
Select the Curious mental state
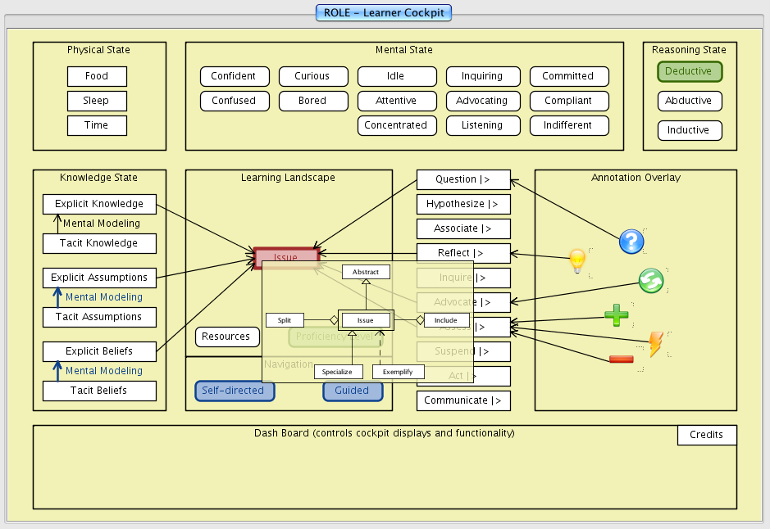point(312,76)
